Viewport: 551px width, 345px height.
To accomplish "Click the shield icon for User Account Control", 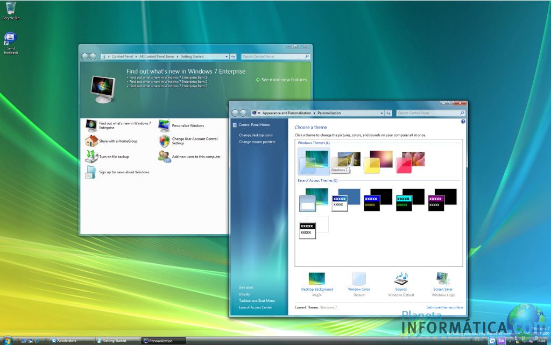I will [x=164, y=141].
